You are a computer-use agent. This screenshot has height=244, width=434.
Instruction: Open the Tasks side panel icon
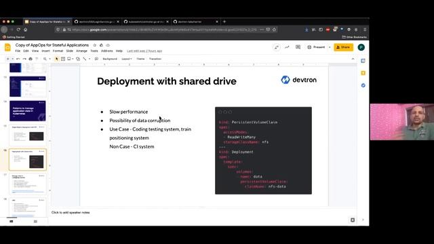coord(363,85)
